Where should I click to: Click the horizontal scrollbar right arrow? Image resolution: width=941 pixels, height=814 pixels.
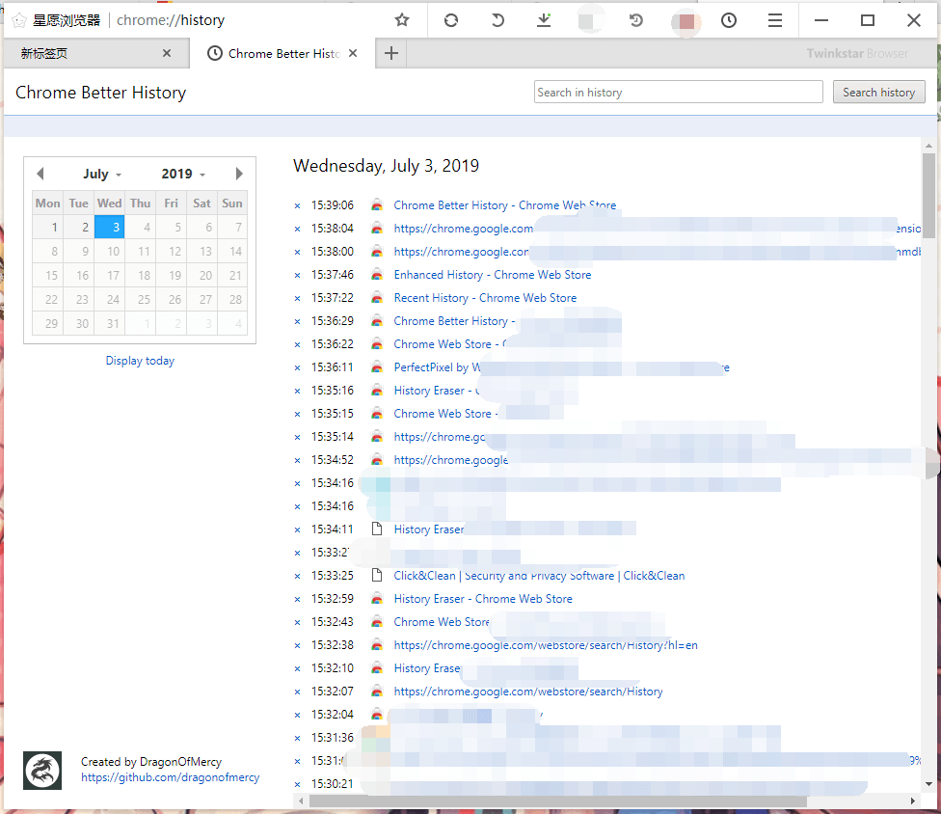pos(913,800)
